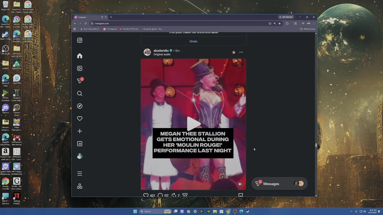
Task: Undo the hidden post action
Action: coord(193,41)
